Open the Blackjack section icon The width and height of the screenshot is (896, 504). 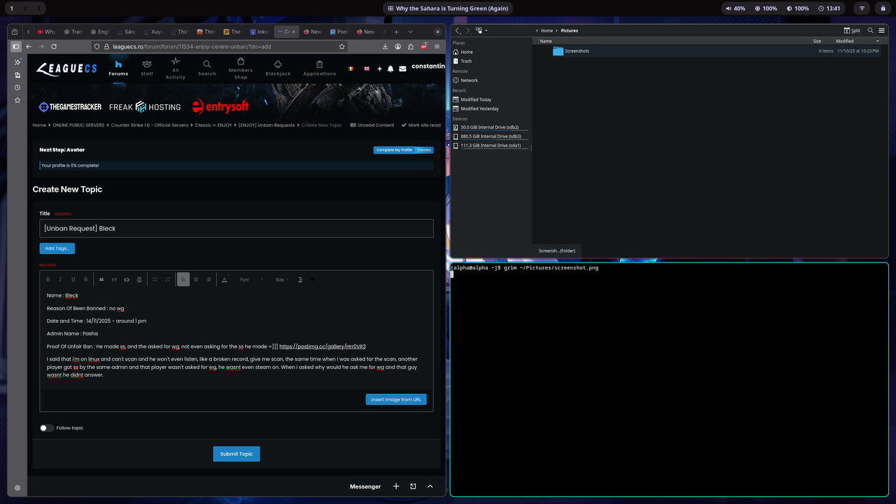(x=277, y=68)
